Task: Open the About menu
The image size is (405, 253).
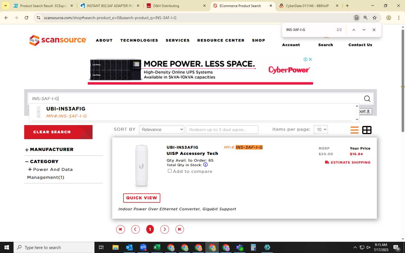Action: pyautogui.click(x=104, y=40)
